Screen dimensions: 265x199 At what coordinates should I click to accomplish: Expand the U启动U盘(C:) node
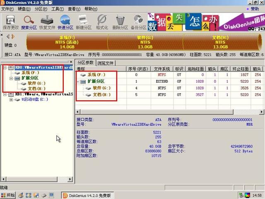coord(11,100)
